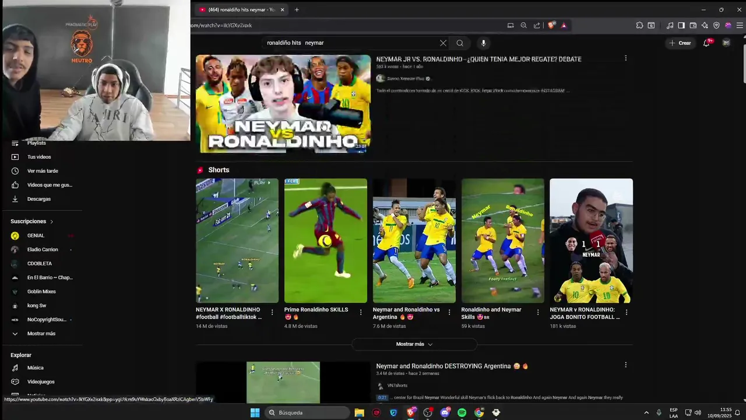Viewport: 746px width, 420px height.
Task: Open Ver más tarde in sidebar
Action: point(42,171)
